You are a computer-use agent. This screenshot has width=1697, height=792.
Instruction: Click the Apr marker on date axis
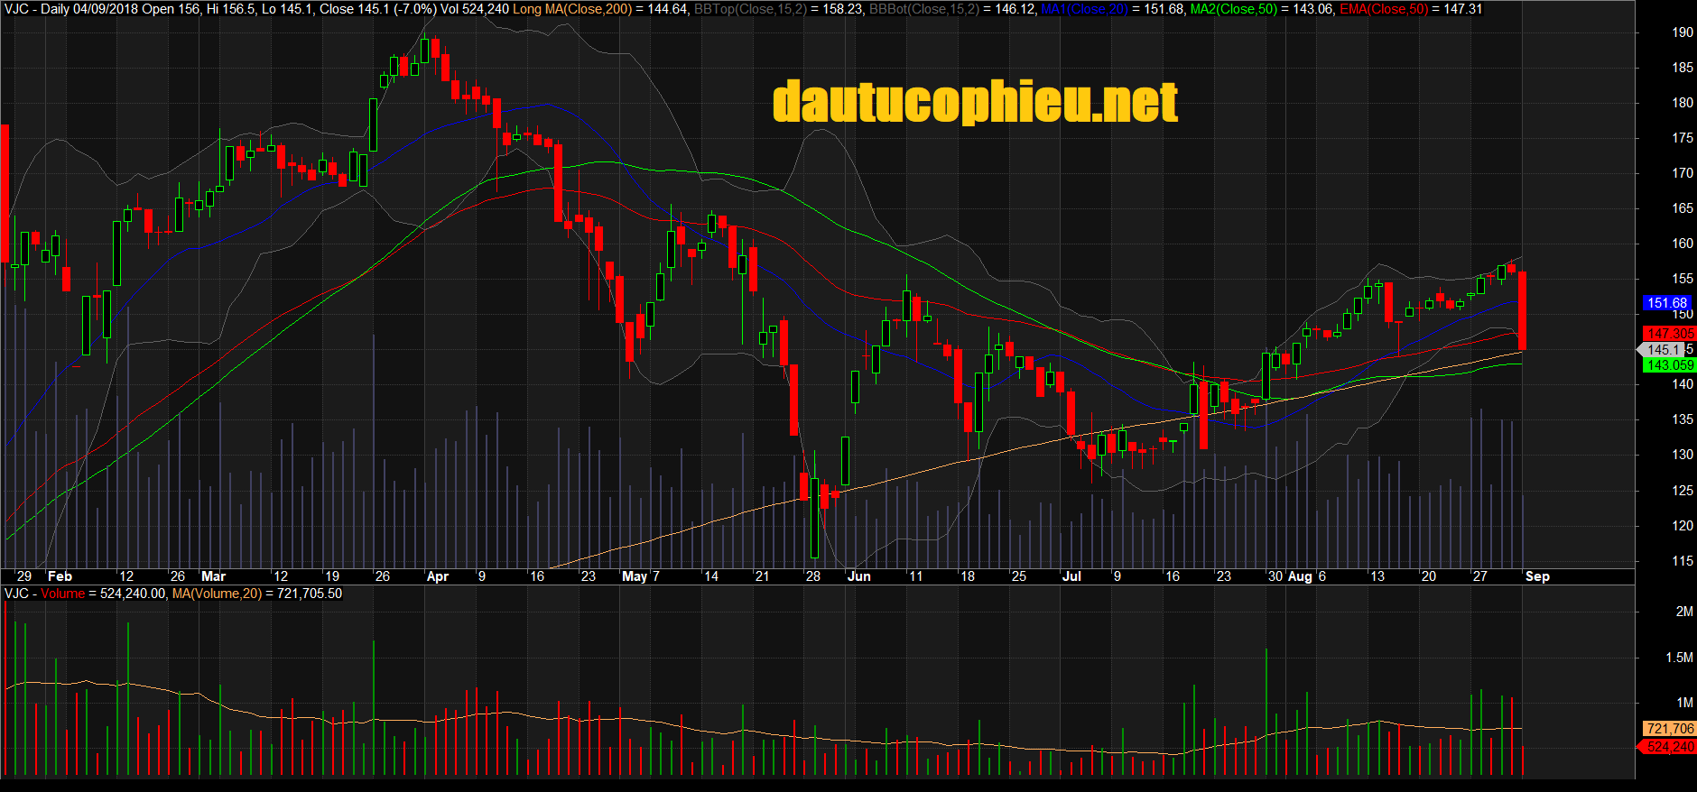pos(438,576)
